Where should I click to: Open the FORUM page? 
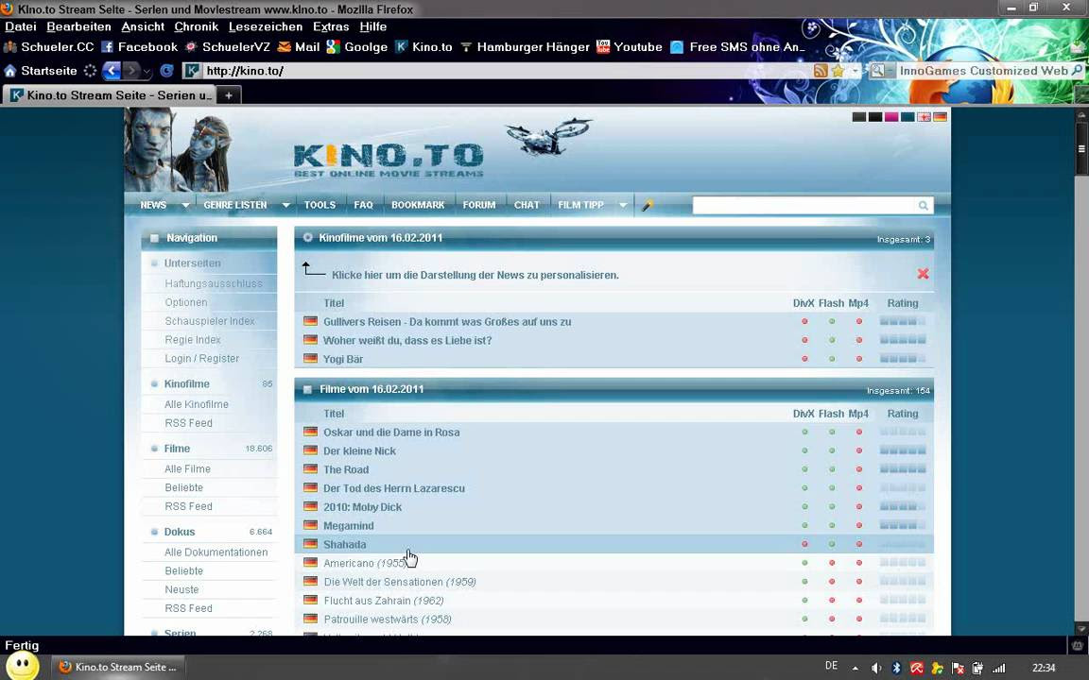click(479, 205)
